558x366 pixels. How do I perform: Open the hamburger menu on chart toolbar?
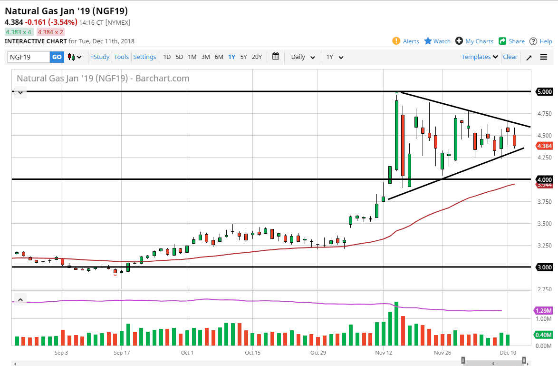coord(544,57)
